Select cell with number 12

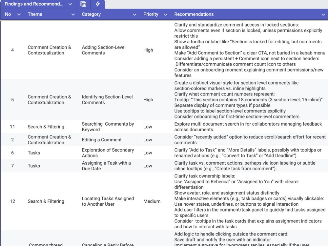(x=12, y=201)
